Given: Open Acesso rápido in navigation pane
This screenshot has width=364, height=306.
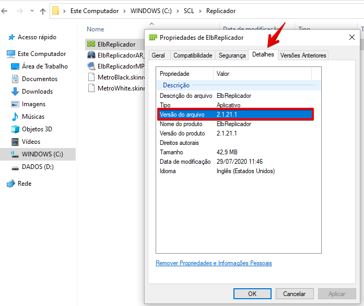Looking at the screenshot, I should (x=37, y=37).
